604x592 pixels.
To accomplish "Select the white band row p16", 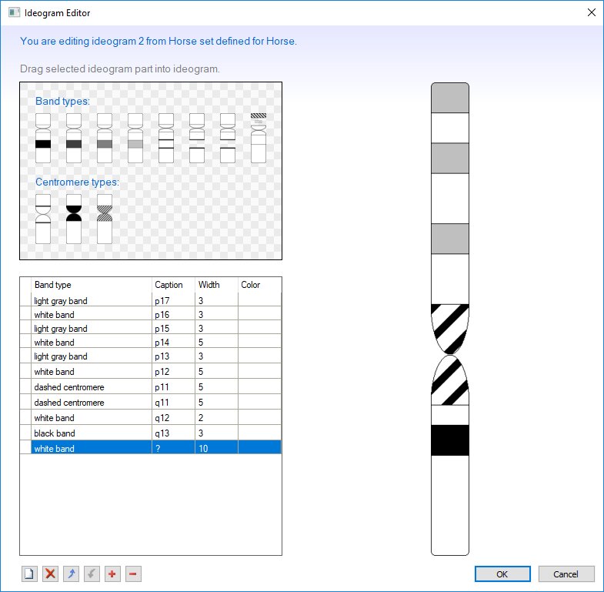I will pos(151,315).
